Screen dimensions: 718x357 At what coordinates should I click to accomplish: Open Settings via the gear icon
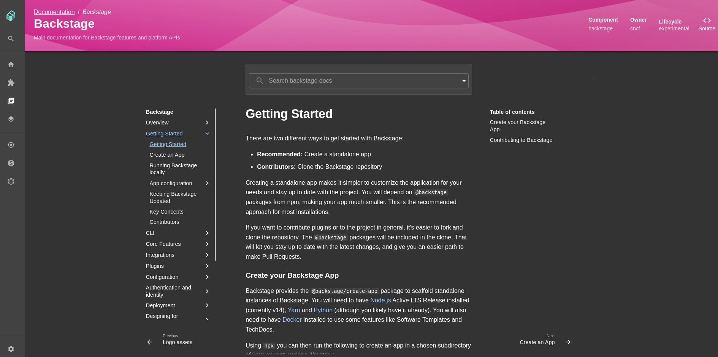pyautogui.click(x=11, y=349)
